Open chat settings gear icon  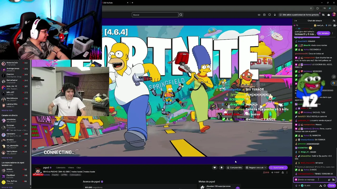coord(325,186)
